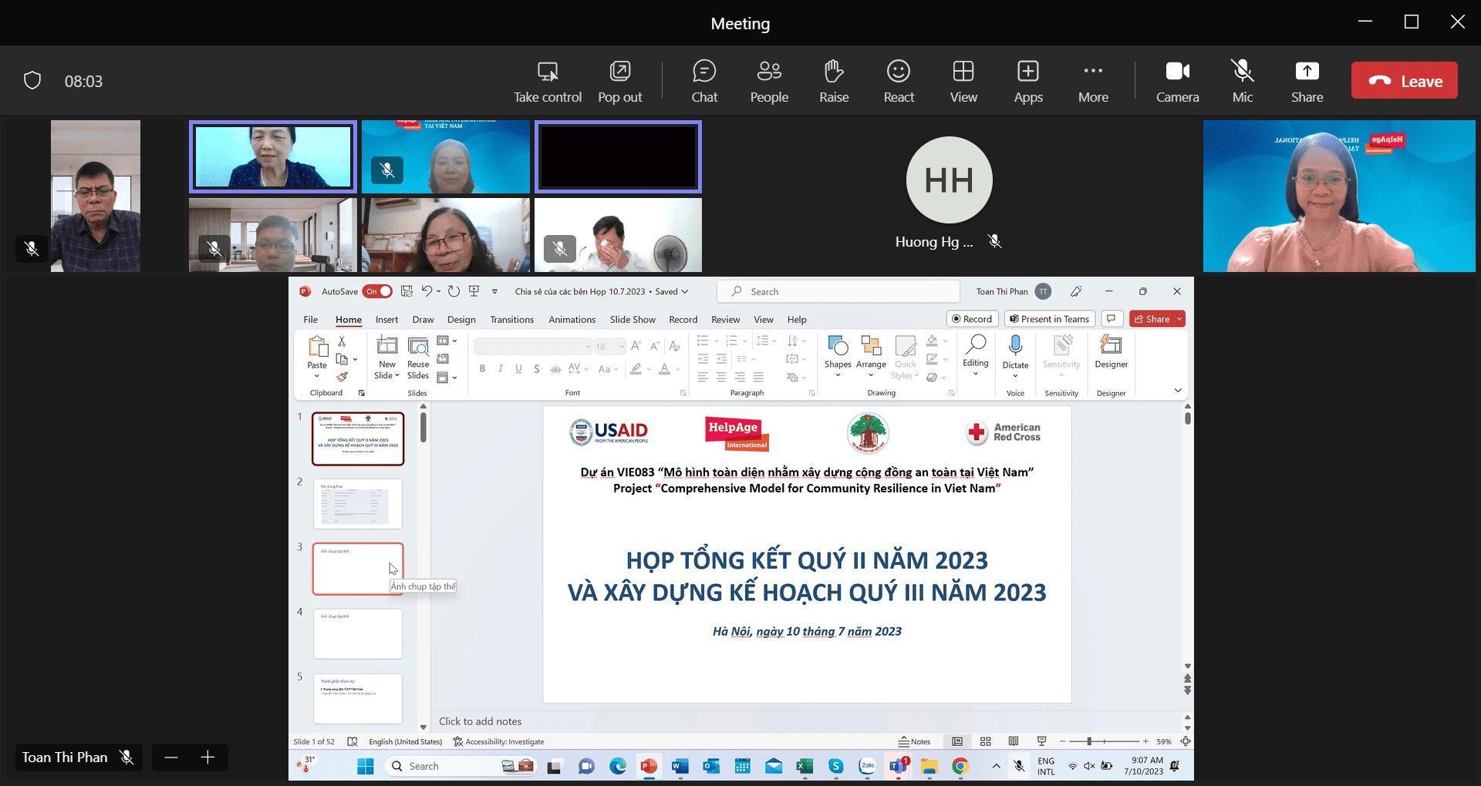This screenshot has height=786, width=1481.
Task: Open the Slide Show tab
Action: pyautogui.click(x=633, y=319)
